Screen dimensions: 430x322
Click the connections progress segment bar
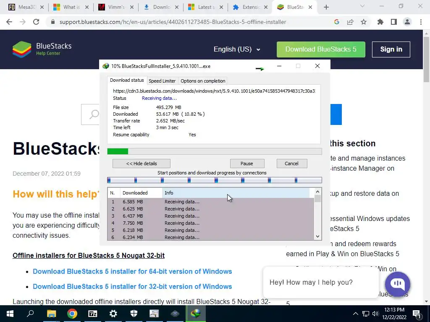215,180
